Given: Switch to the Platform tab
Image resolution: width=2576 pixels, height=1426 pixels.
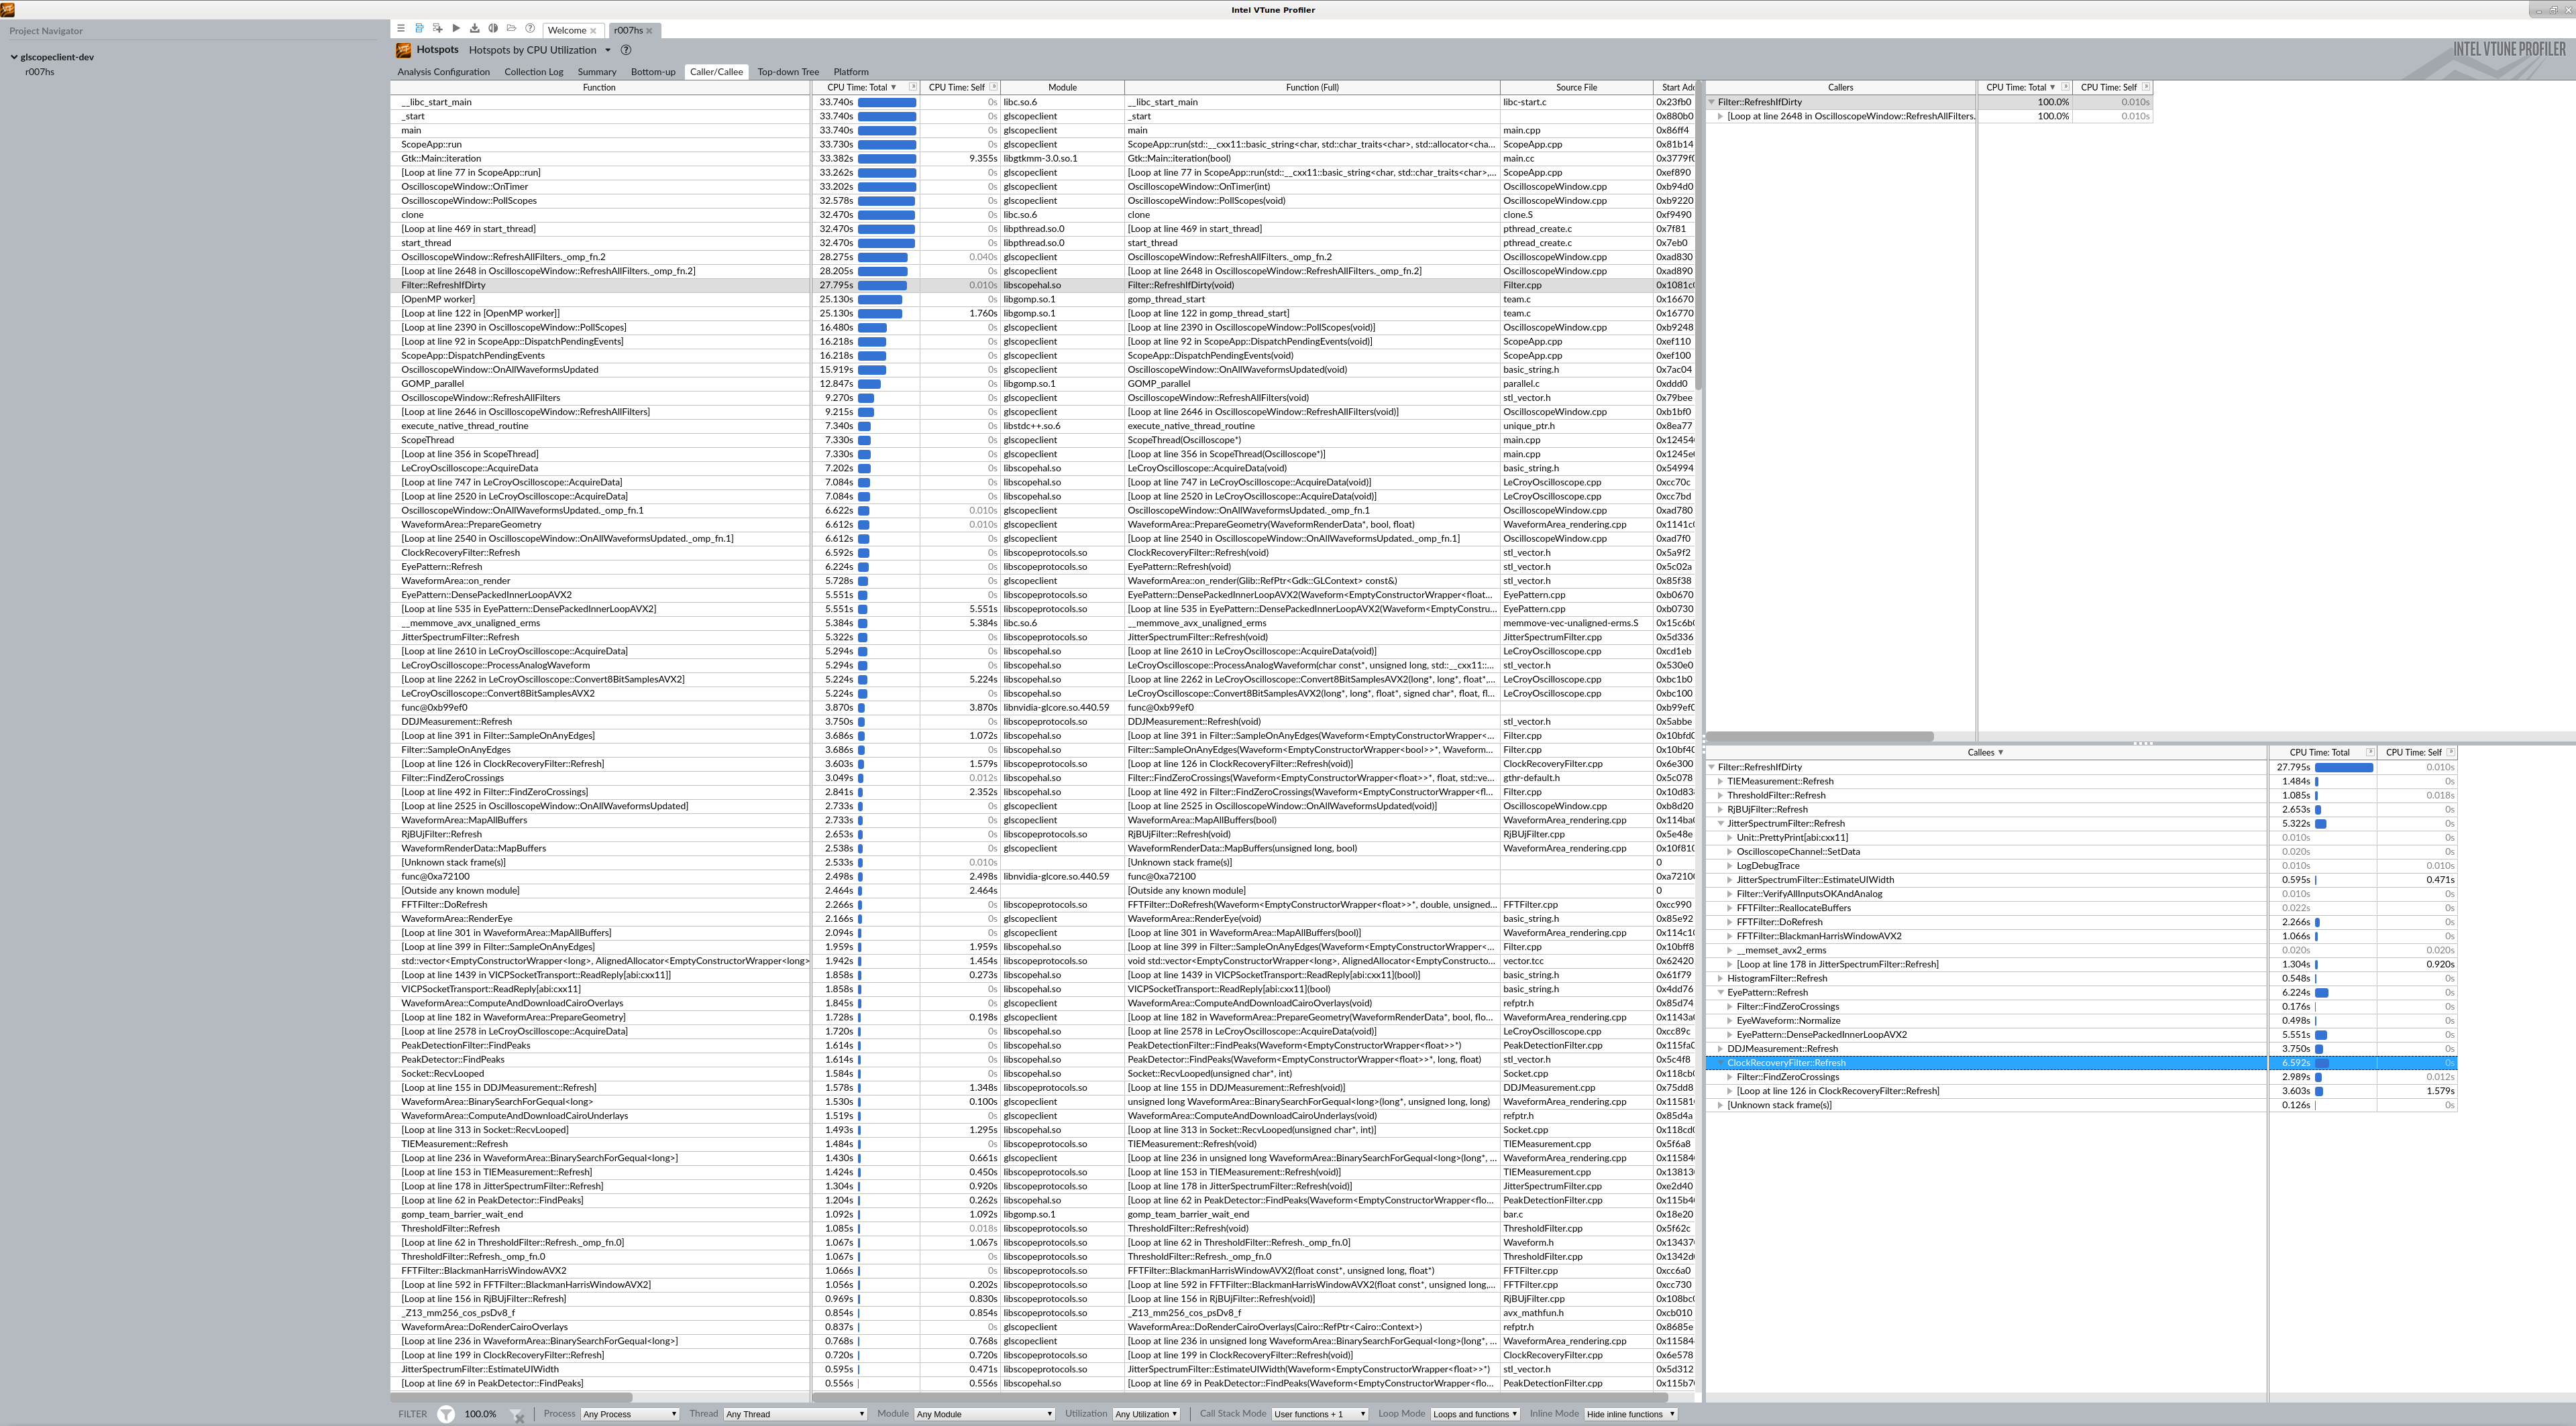Looking at the screenshot, I should pyautogui.click(x=851, y=72).
